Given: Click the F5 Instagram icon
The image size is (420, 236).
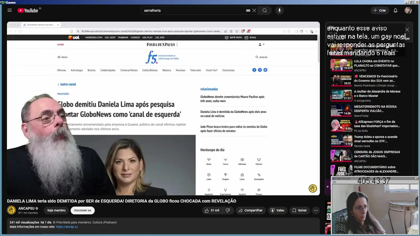Looking at the screenshot, I should click(x=265, y=70).
